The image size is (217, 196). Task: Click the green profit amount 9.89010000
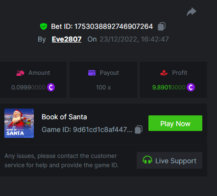(x=169, y=87)
